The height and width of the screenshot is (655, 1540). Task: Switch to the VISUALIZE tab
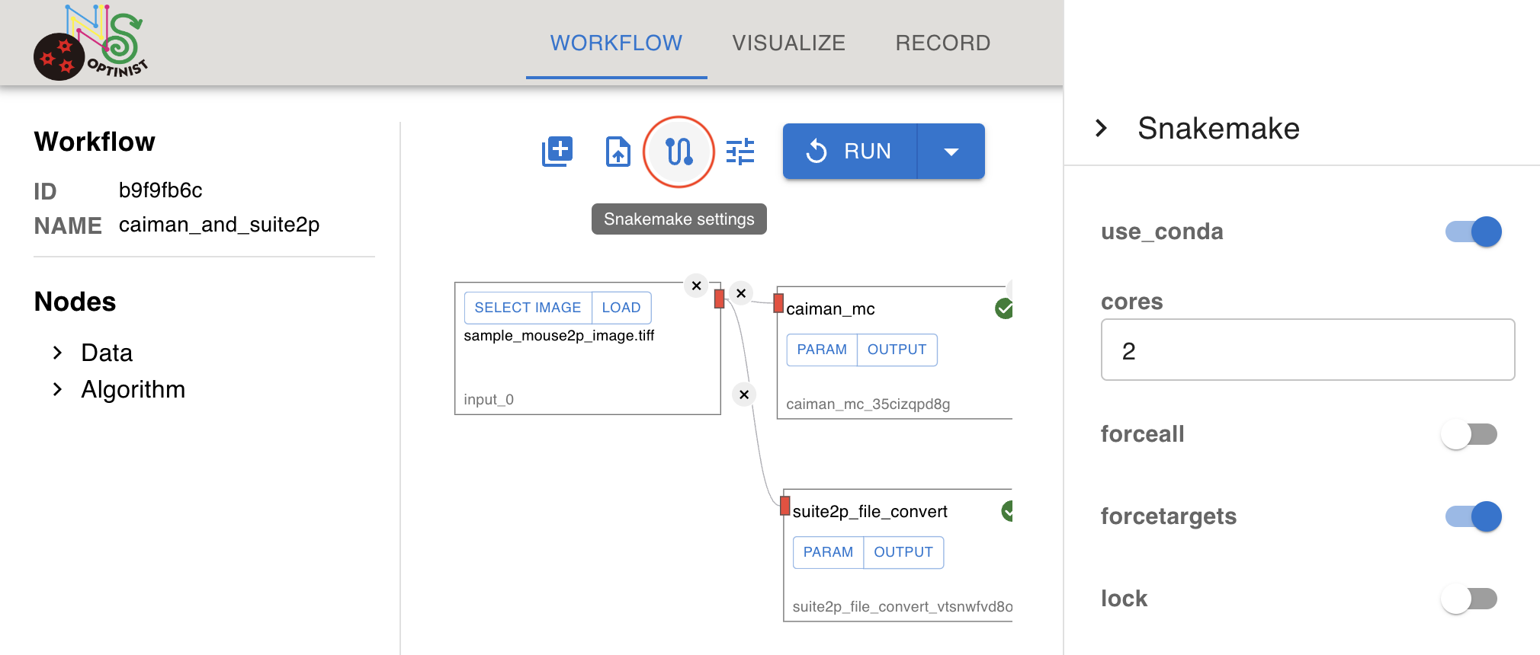tap(789, 43)
